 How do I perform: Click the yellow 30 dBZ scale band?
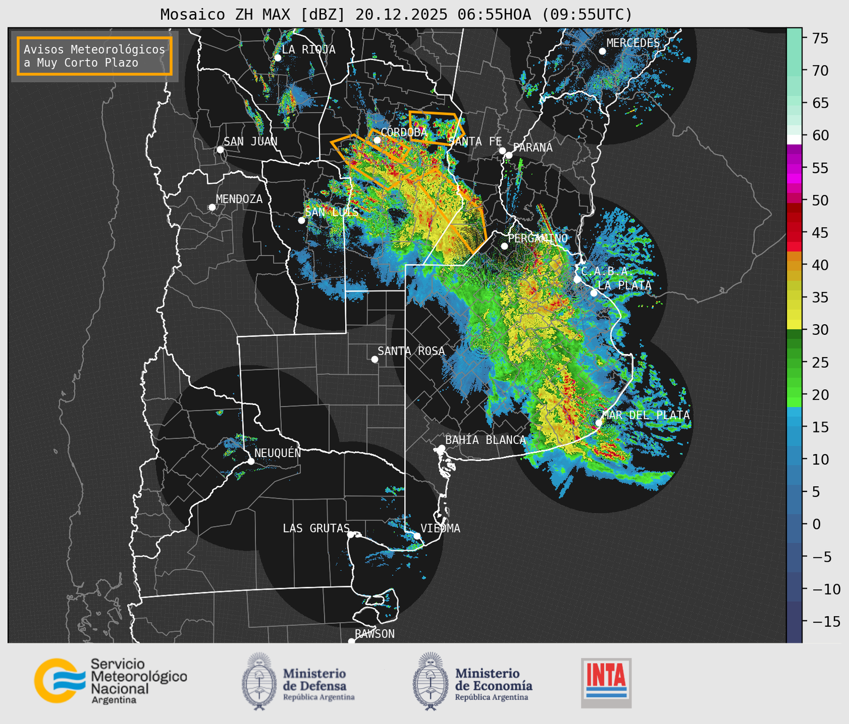coord(794,325)
